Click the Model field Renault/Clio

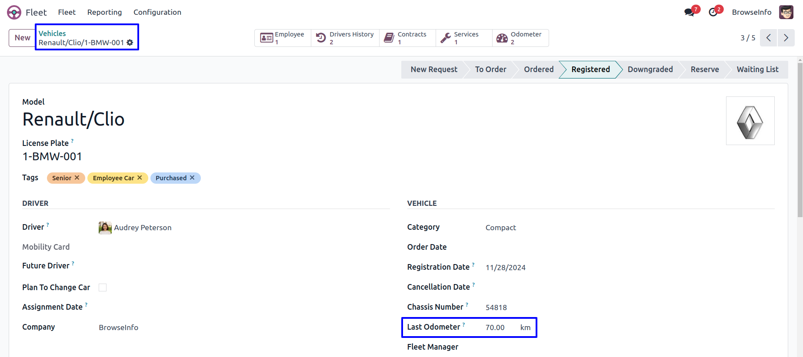click(73, 119)
